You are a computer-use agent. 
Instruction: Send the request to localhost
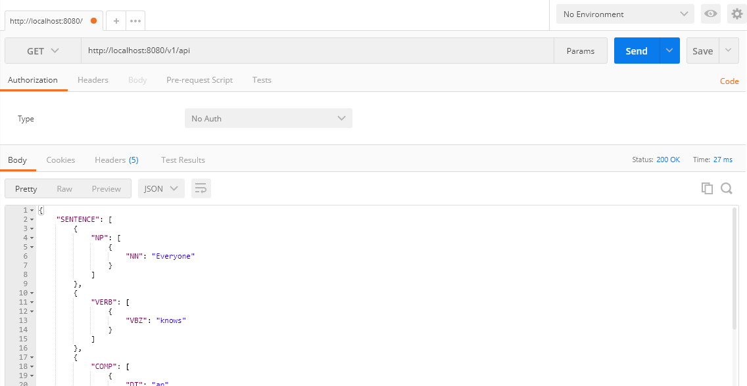tap(635, 51)
